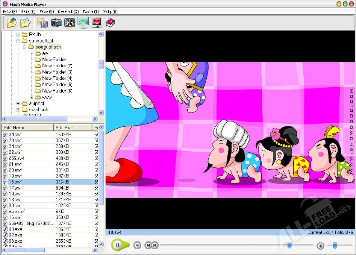356x255 pixels.
Task: Expand the www folder in the tree
Action: (x=32, y=97)
